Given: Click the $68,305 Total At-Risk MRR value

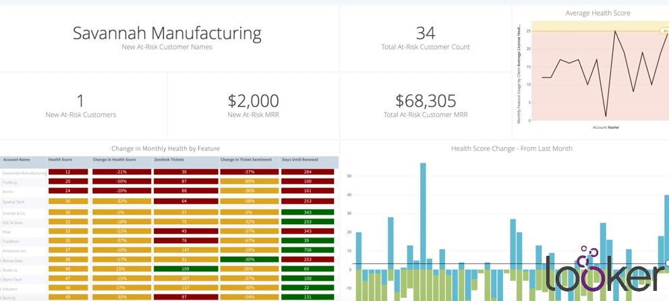Looking at the screenshot, I should tap(426, 101).
